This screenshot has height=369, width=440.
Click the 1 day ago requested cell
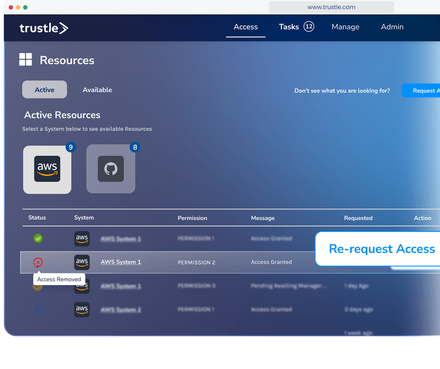point(356,286)
